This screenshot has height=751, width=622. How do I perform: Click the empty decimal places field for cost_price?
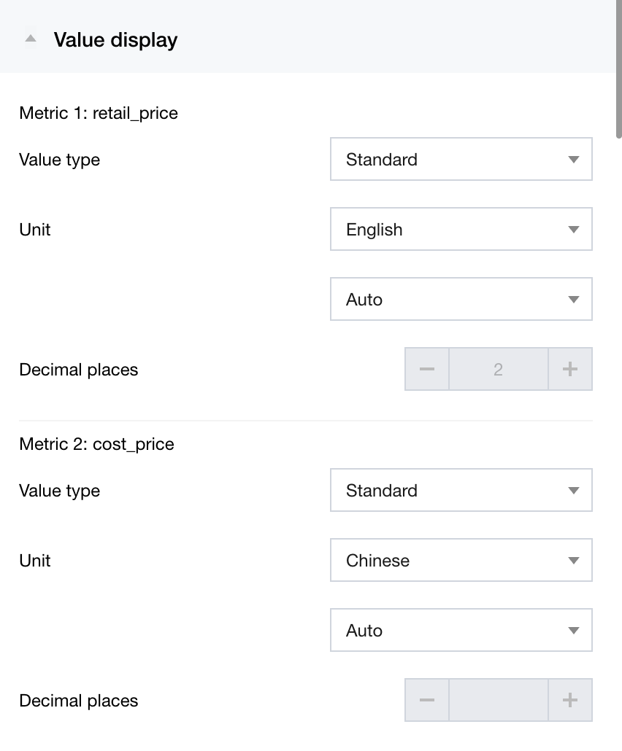click(x=498, y=700)
